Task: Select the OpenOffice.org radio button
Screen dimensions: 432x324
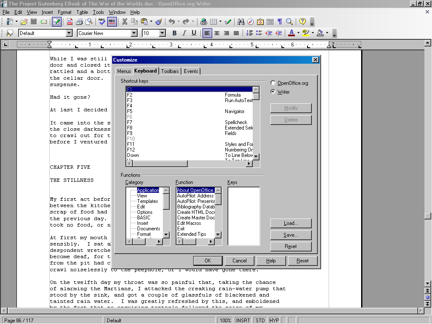Action: [273, 83]
